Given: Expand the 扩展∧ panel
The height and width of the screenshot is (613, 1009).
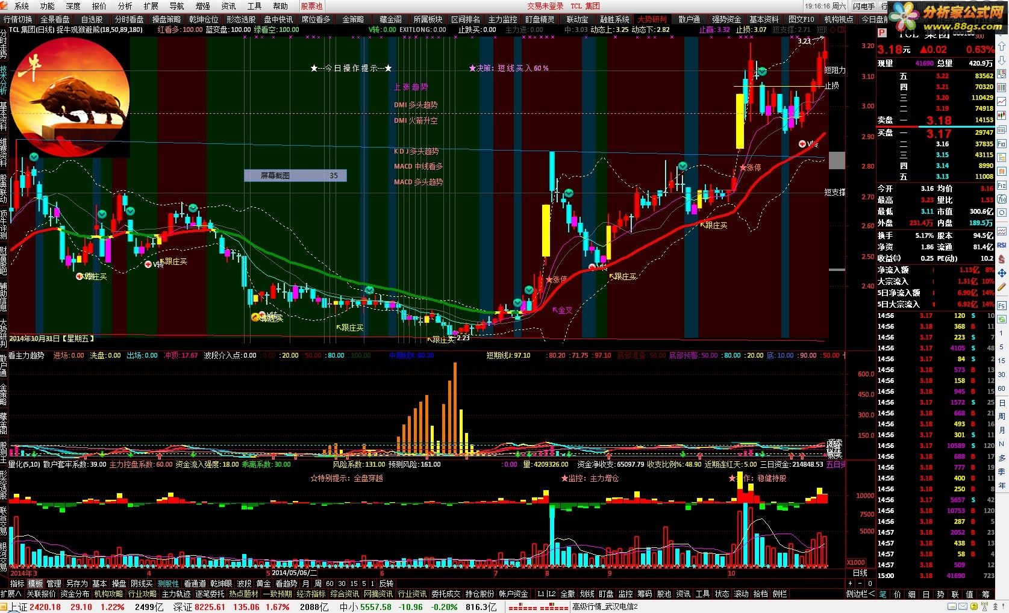Looking at the screenshot, I should (12, 594).
